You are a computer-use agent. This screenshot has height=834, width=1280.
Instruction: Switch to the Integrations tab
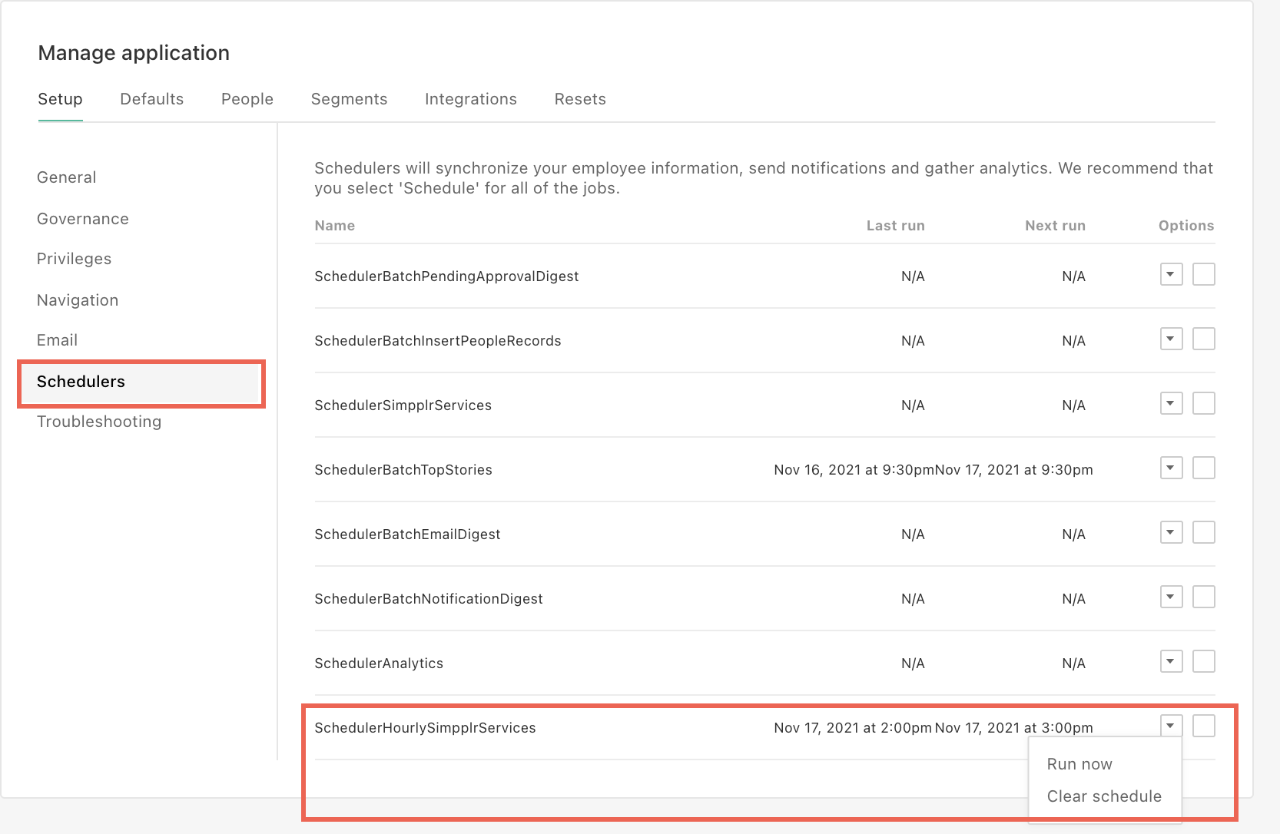tap(471, 99)
